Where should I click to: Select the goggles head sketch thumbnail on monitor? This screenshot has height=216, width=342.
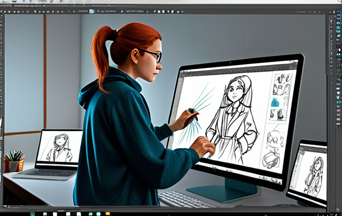click(x=275, y=139)
